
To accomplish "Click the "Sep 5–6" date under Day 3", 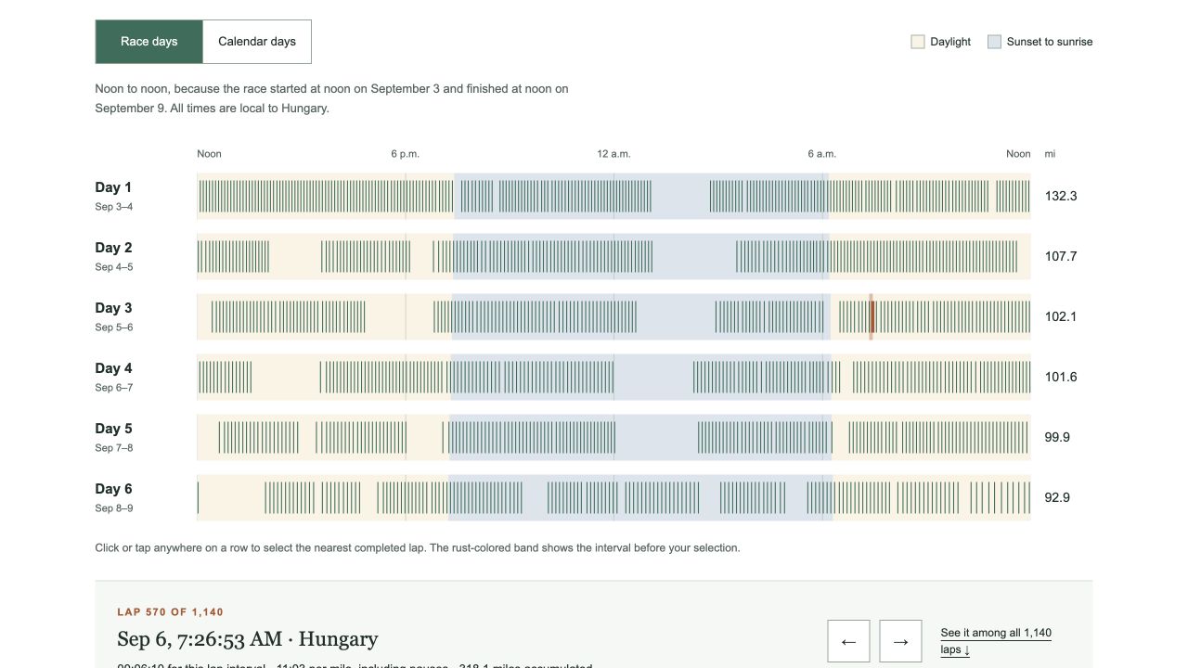I will [113, 328].
